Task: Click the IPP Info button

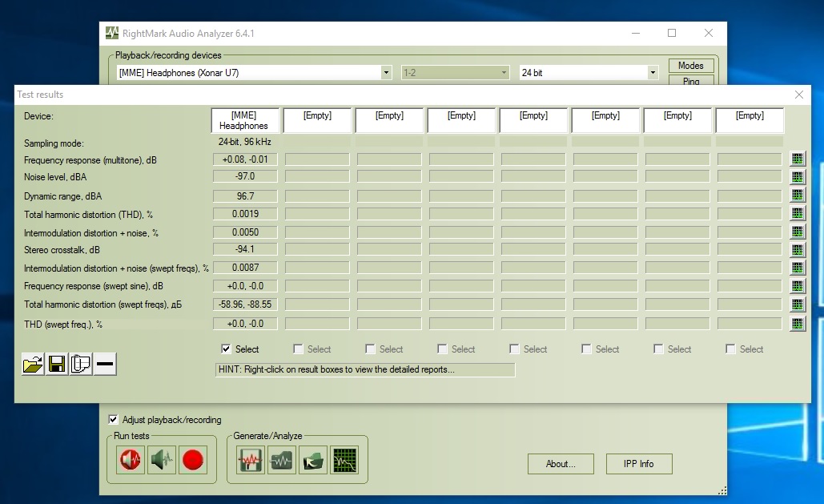Action: [x=638, y=464]
